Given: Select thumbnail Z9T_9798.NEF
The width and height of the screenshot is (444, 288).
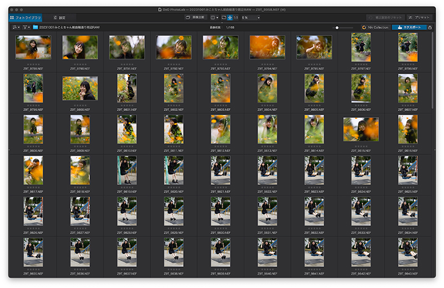Looking at the screenshot, I should pos(408,47).
